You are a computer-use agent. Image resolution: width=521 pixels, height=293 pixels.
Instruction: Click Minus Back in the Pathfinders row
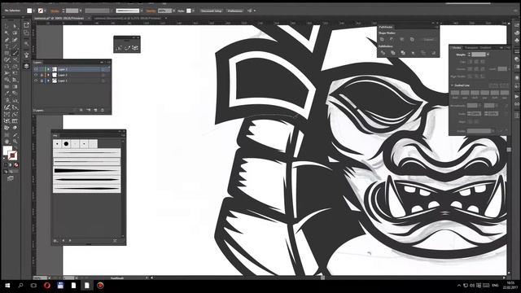pyautogui.click(x=434, y=53)
